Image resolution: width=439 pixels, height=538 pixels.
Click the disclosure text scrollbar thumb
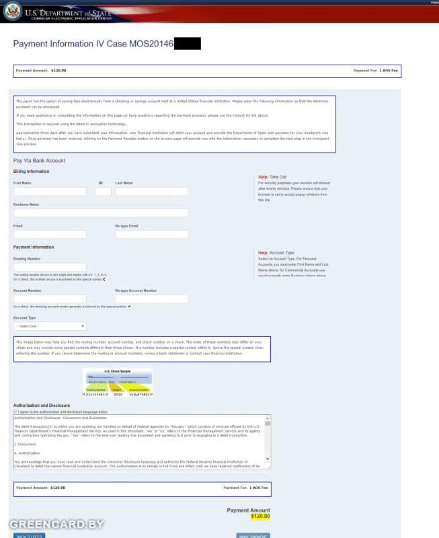(268, 424)
